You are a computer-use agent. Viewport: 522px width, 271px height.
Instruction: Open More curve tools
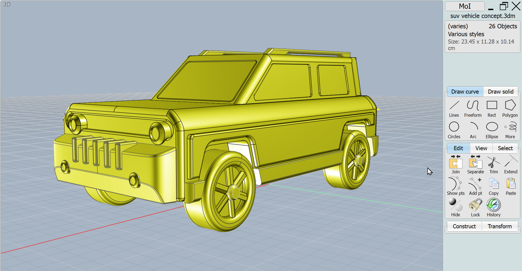tap(510, 130)
